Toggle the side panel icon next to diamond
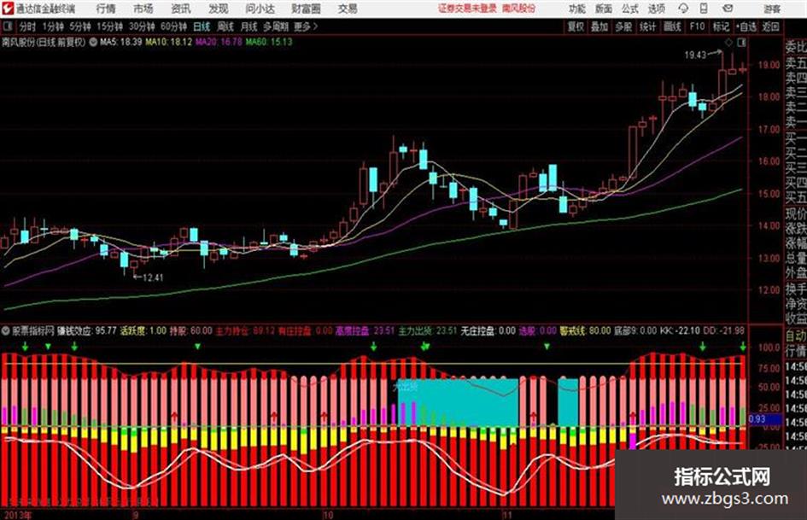Screen dimensions: 807x520 741,43
